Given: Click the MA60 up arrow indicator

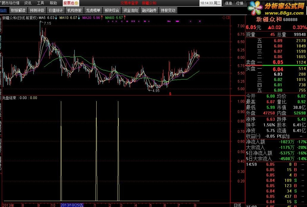Looking at the screenshot, I should 125,18.
